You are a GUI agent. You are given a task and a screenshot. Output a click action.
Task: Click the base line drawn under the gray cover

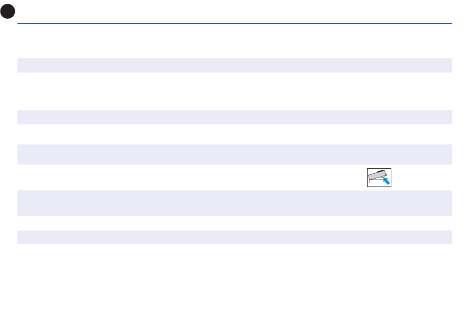click(377, 180)
